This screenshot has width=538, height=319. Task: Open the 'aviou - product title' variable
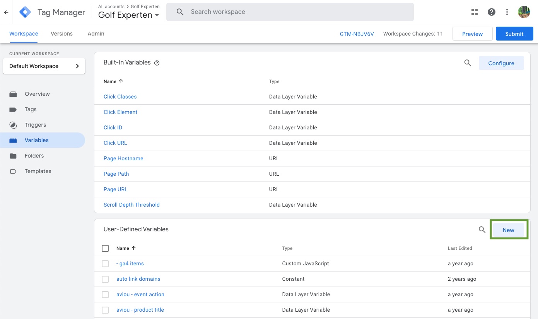(x=140, y=310)
